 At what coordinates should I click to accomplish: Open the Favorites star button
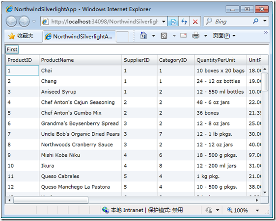pos(21,36)
